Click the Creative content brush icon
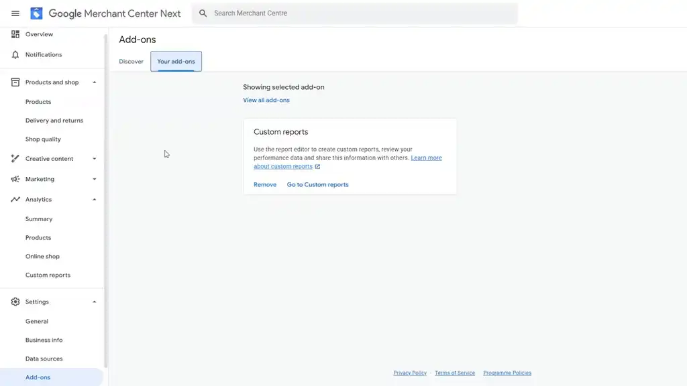This screenshot has width=687, height=386. 15,159
